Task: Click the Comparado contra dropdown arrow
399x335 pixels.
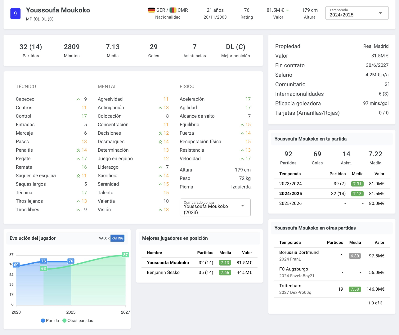Action: 243,206
